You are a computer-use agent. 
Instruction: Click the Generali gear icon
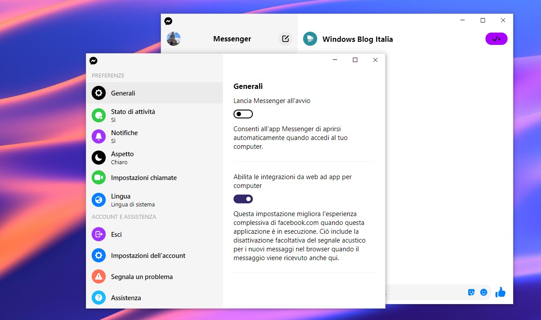99,93
